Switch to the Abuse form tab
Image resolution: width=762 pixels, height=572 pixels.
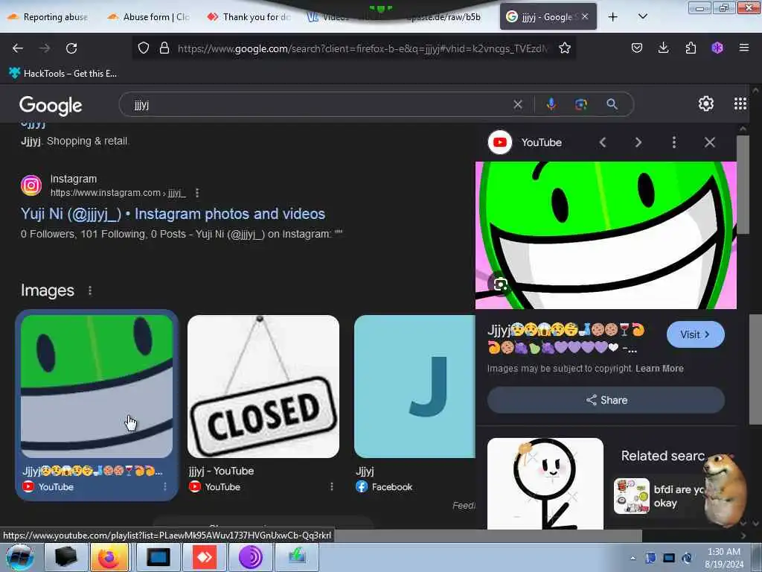tap(150, 17)
